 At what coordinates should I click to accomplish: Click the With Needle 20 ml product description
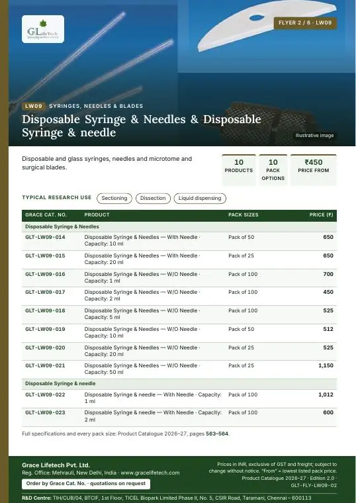pos(142,259)
